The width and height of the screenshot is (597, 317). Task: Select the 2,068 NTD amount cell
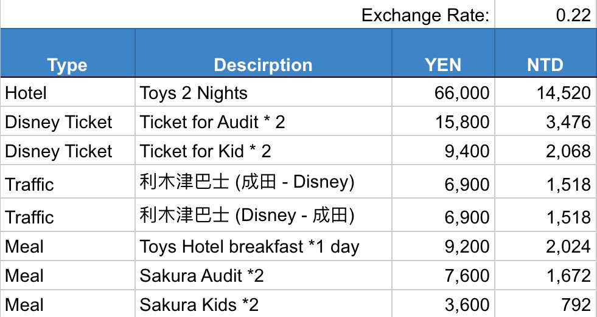(x=545, y=151)
